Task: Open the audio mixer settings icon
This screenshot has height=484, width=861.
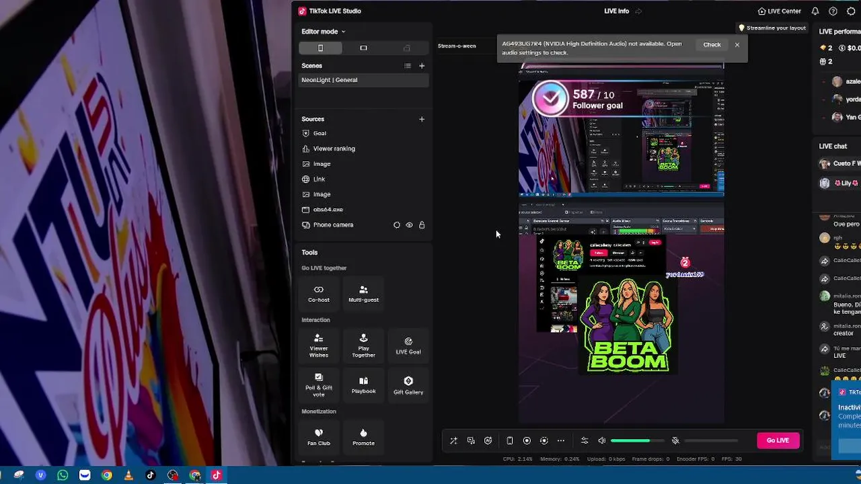Action: tap(585, 441)
